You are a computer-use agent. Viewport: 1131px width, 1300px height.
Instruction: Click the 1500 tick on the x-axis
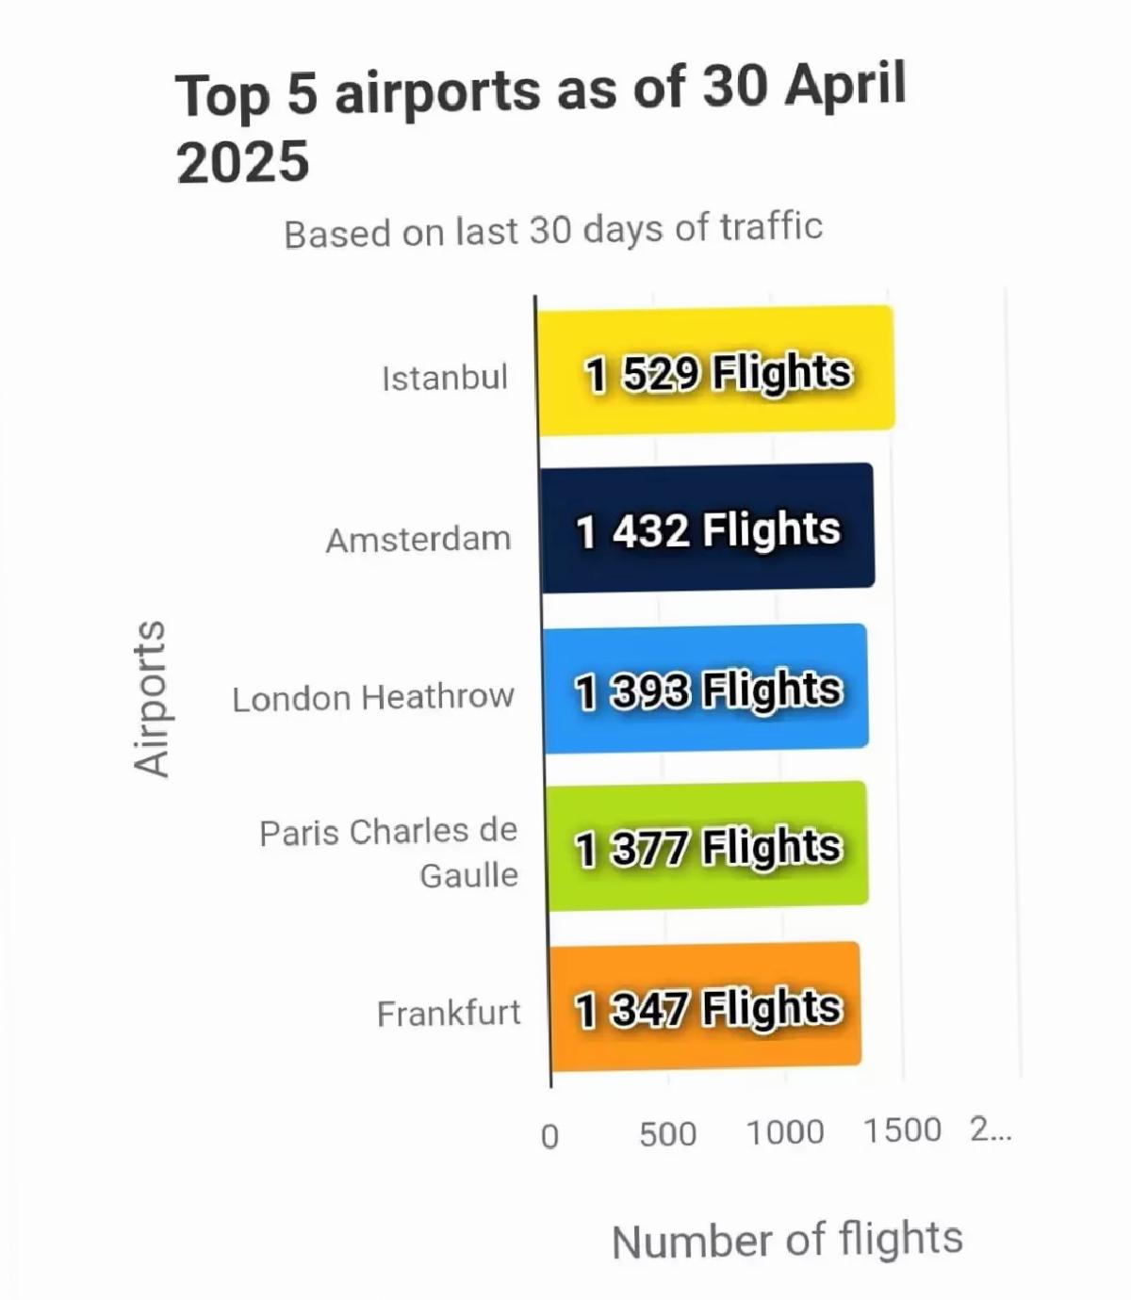(903, 1129)
